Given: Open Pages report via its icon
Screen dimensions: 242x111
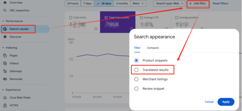Looking at the screenshot, I should click(x=5, y=55).
